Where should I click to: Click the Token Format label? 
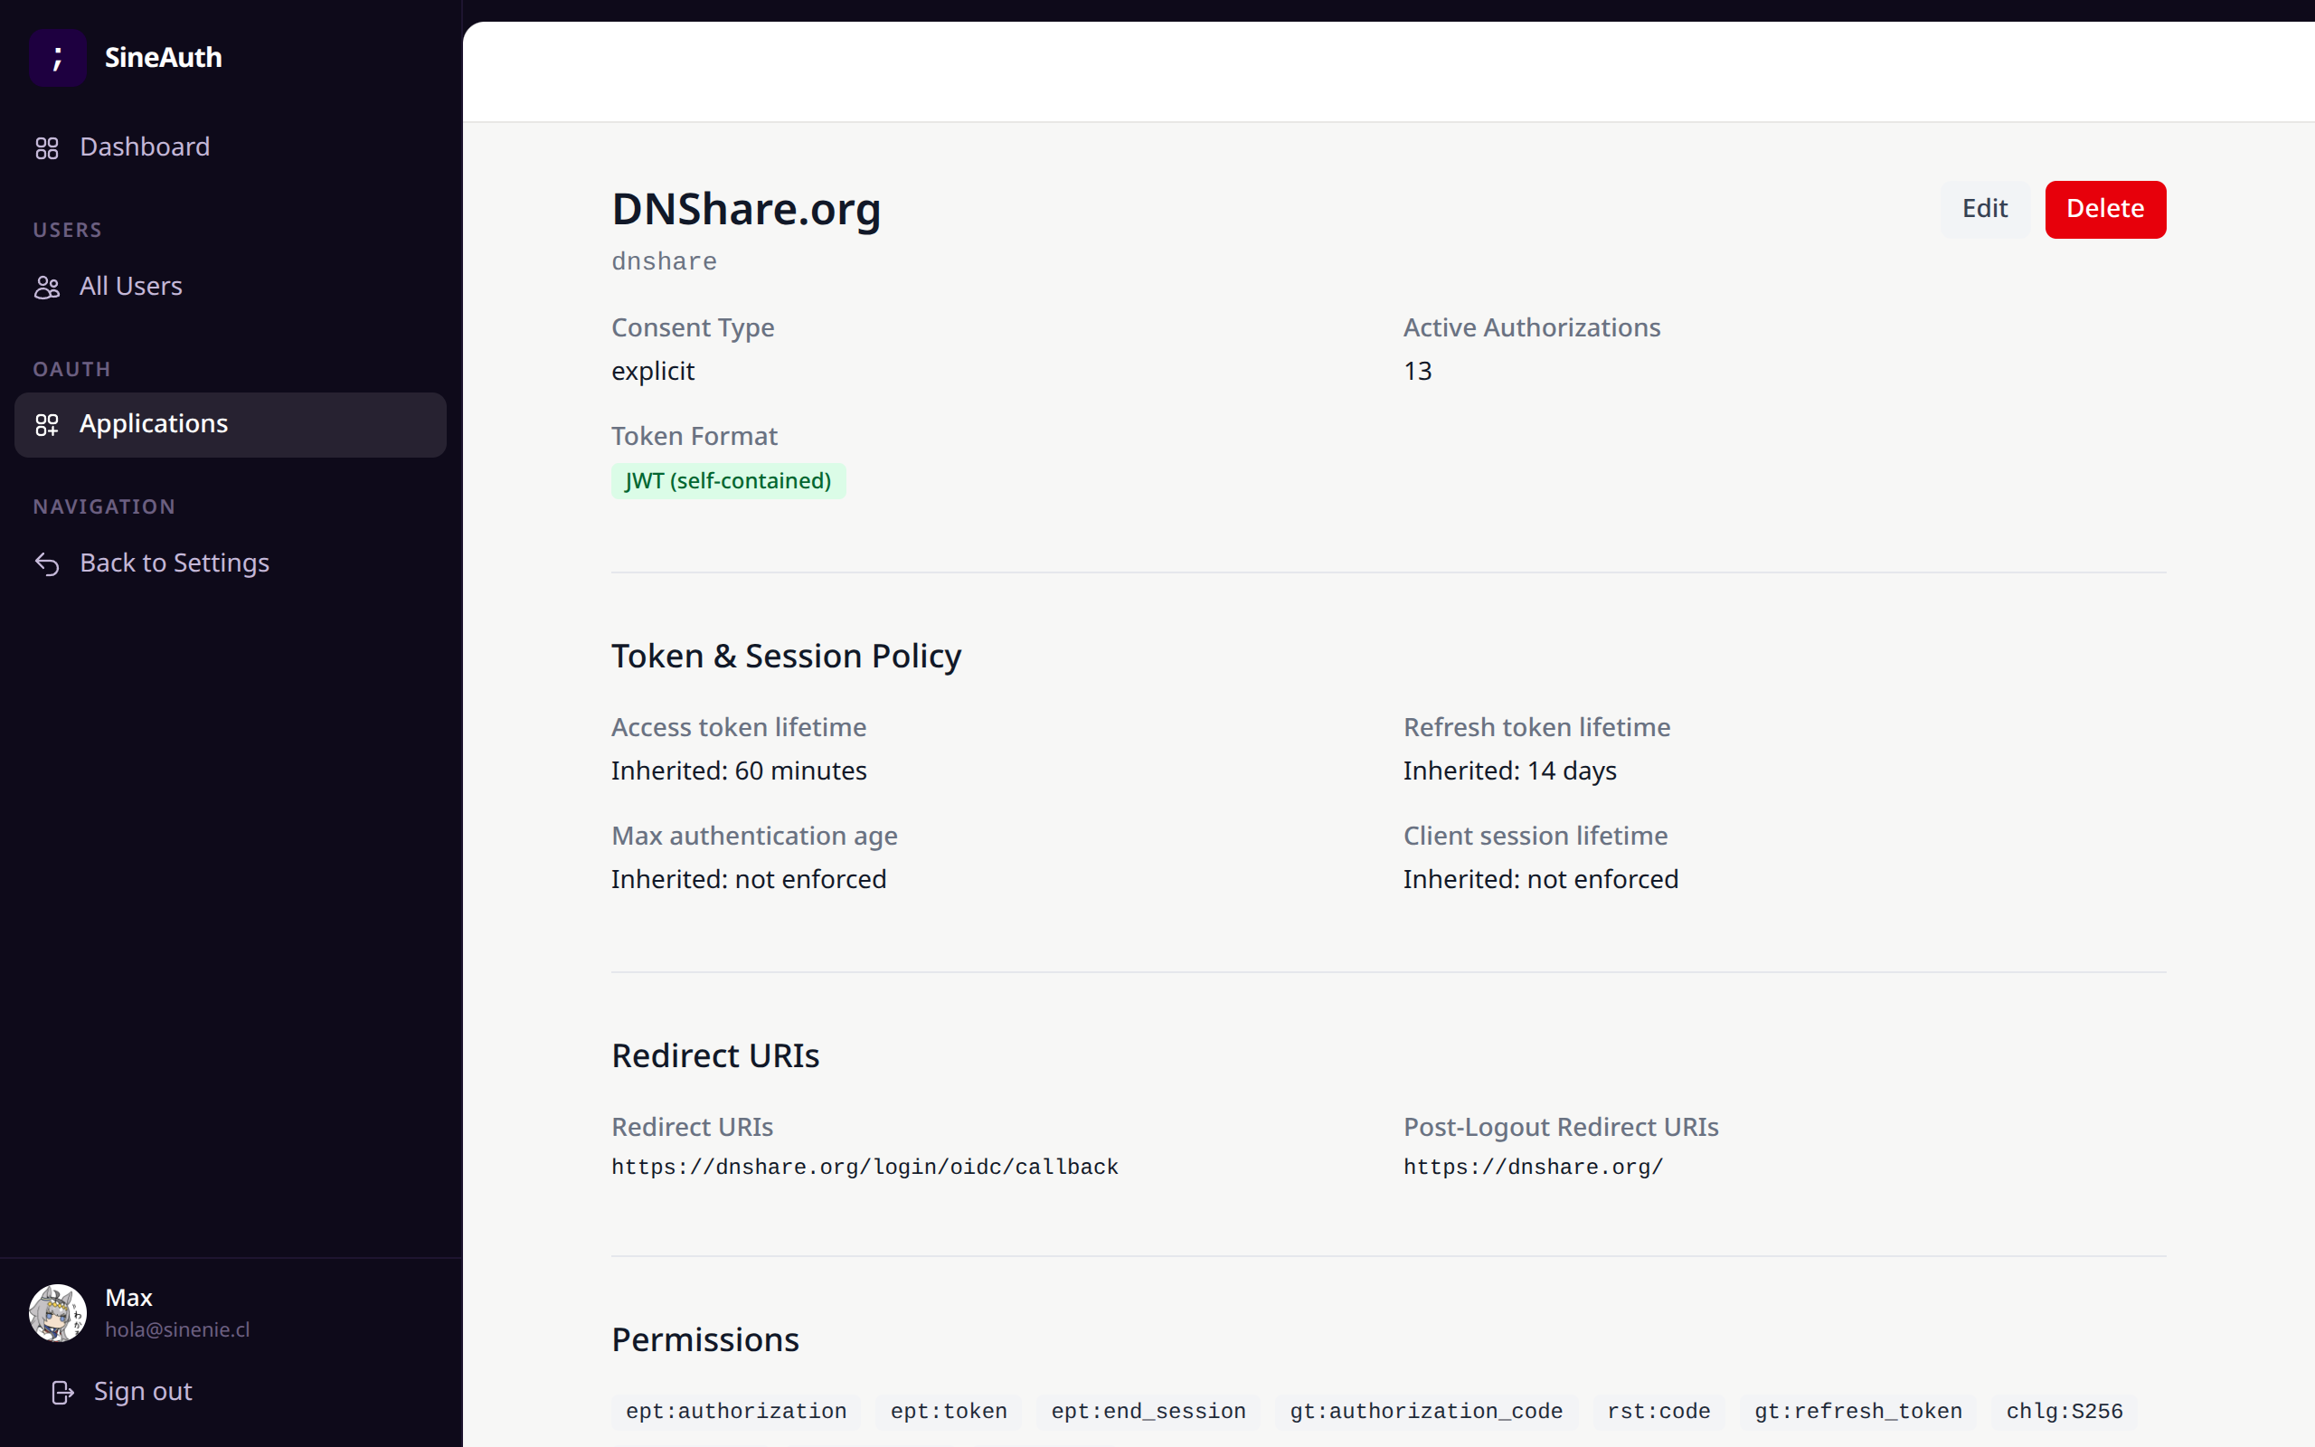[694, 437]
